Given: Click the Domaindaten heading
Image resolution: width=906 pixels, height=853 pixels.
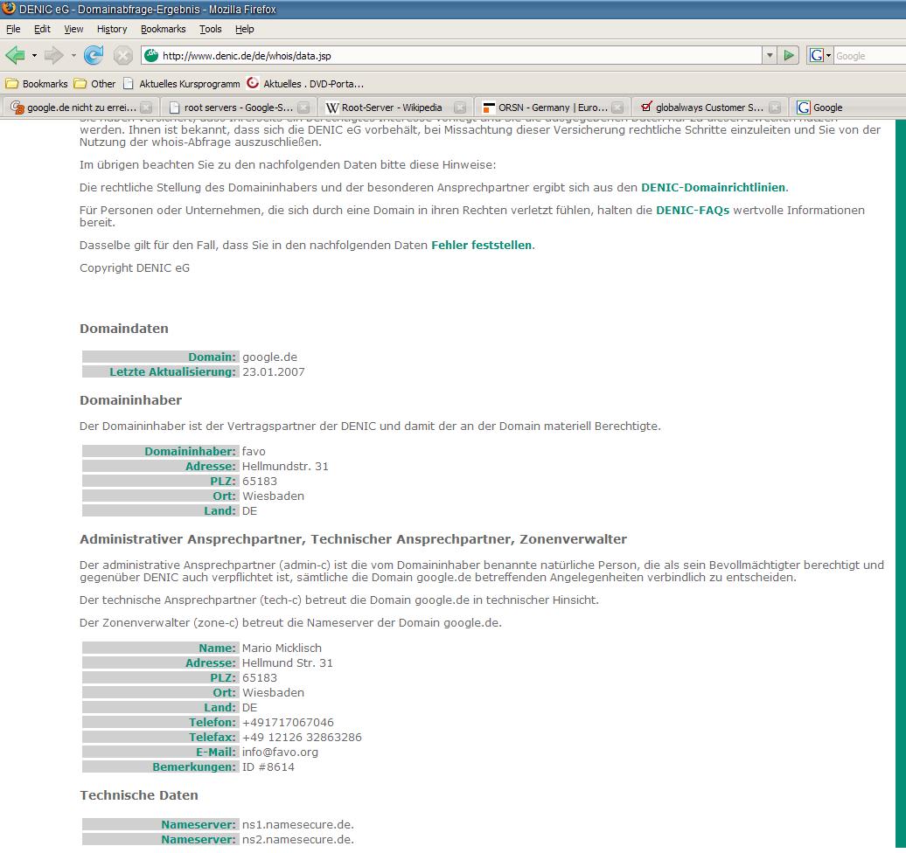Looking at the screenshot, I should (x=124, y=329).
